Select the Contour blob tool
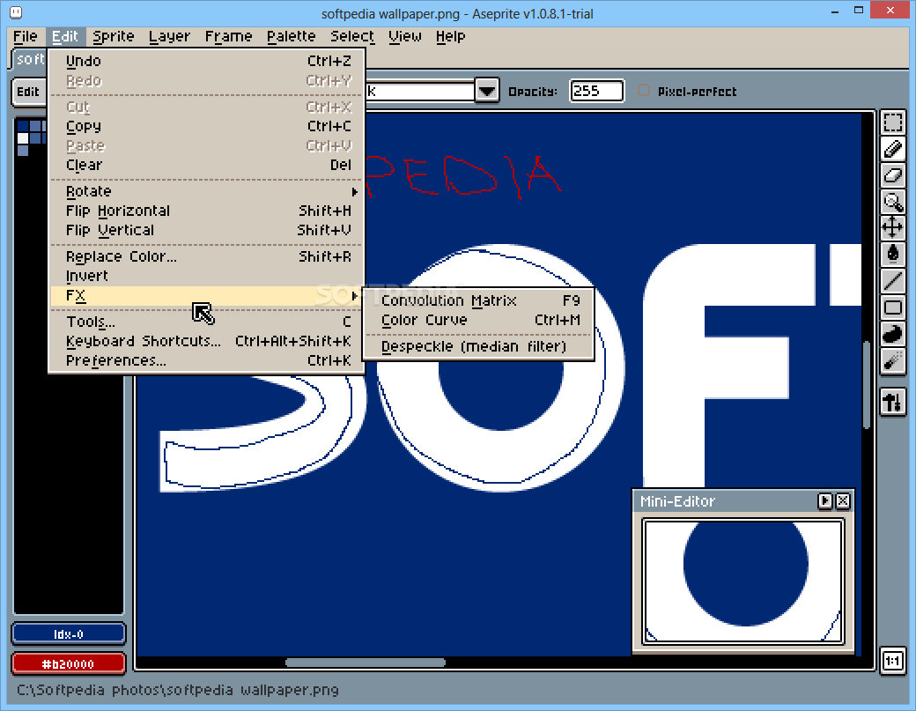This screenshot has width=916, height=711. pos(892,335)
